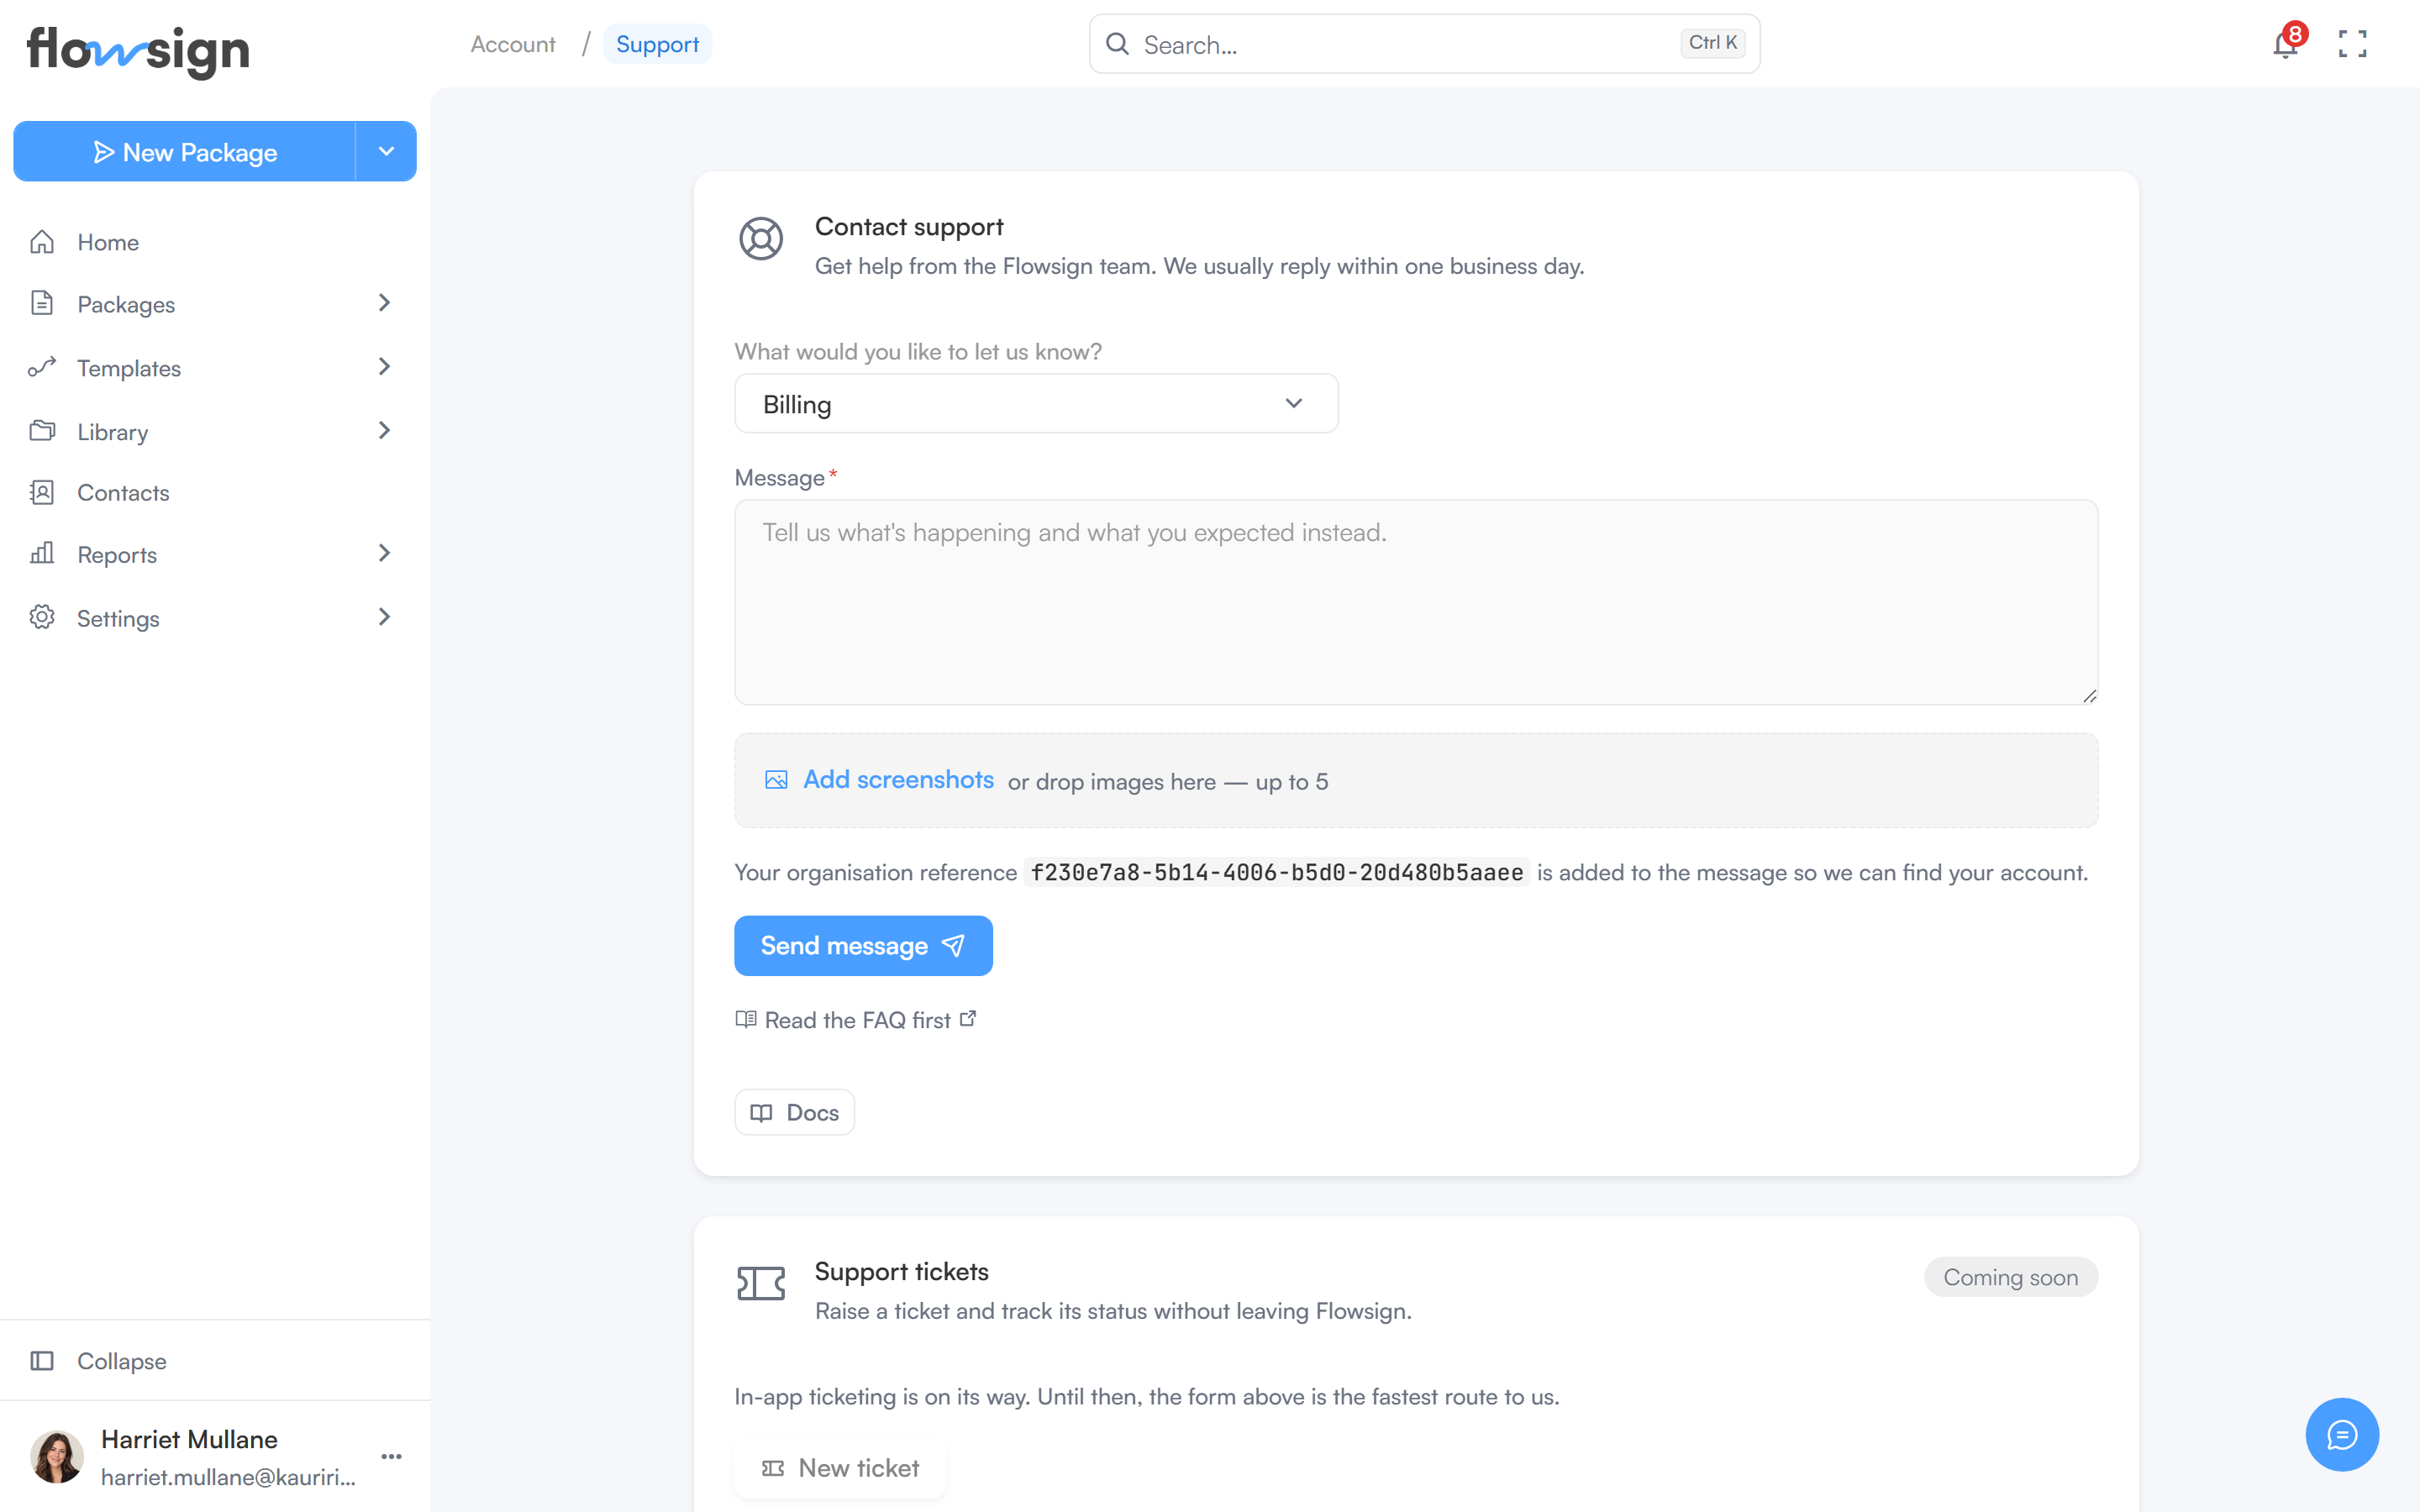The width and height of the screenshot is (2420, 1512).
Task: Click the image icon beside Add screenshots
Action: 776,780
